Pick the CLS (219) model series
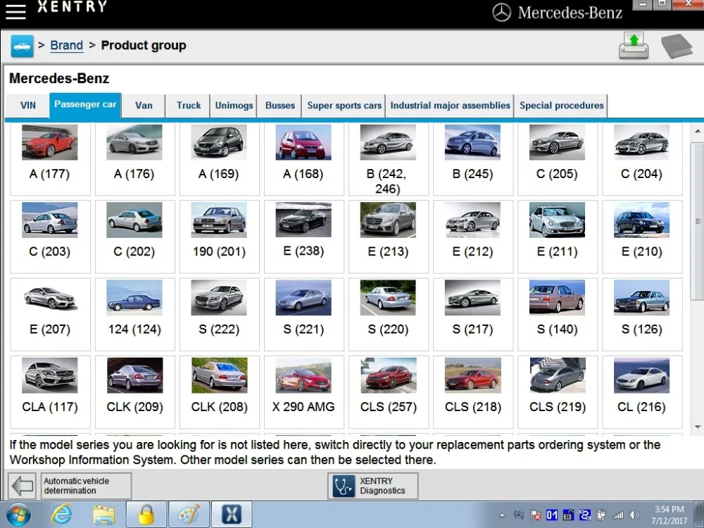This screenshot has height=528, width=704. point(557,392)
